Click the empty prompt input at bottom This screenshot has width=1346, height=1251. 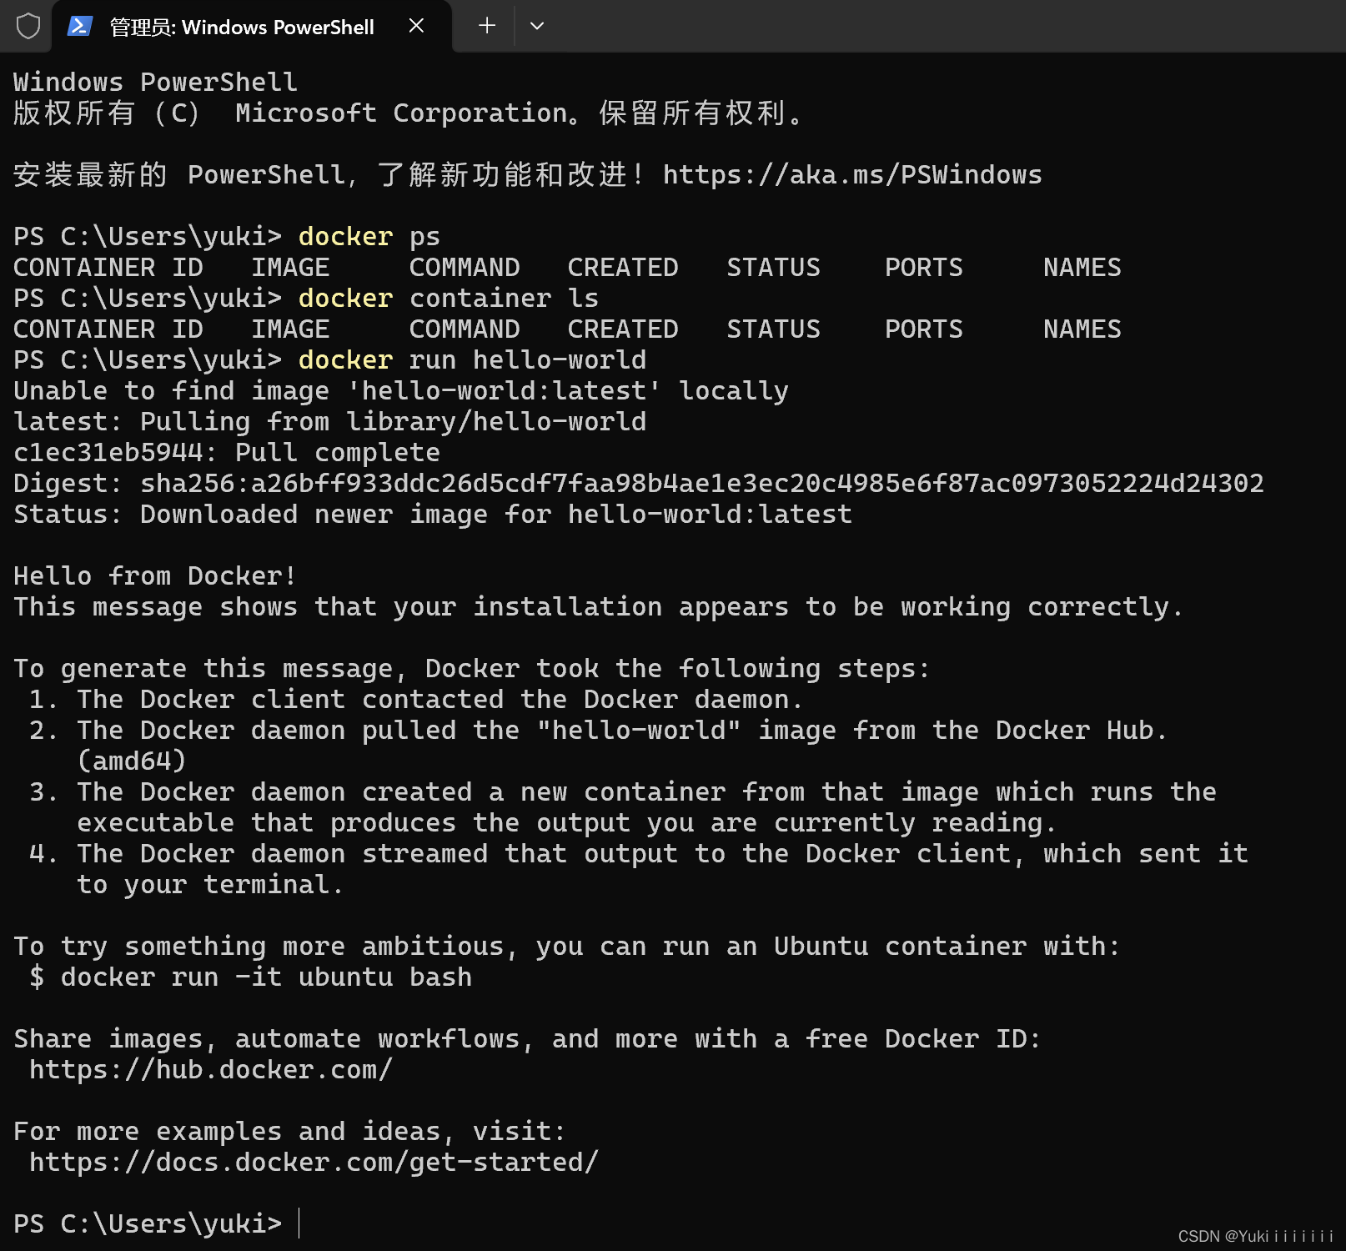300,1223
